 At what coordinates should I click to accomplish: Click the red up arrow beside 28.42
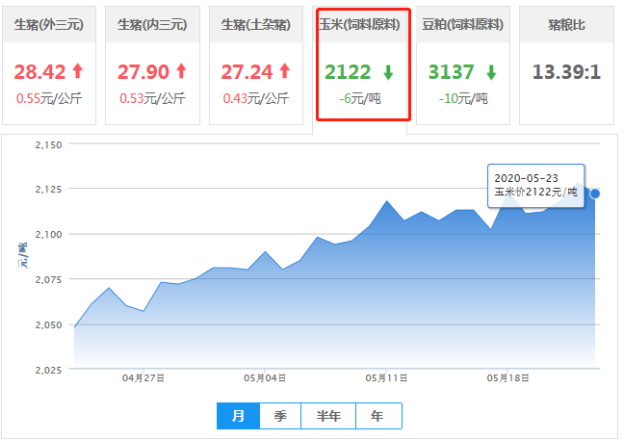click(x=78, y=72)
